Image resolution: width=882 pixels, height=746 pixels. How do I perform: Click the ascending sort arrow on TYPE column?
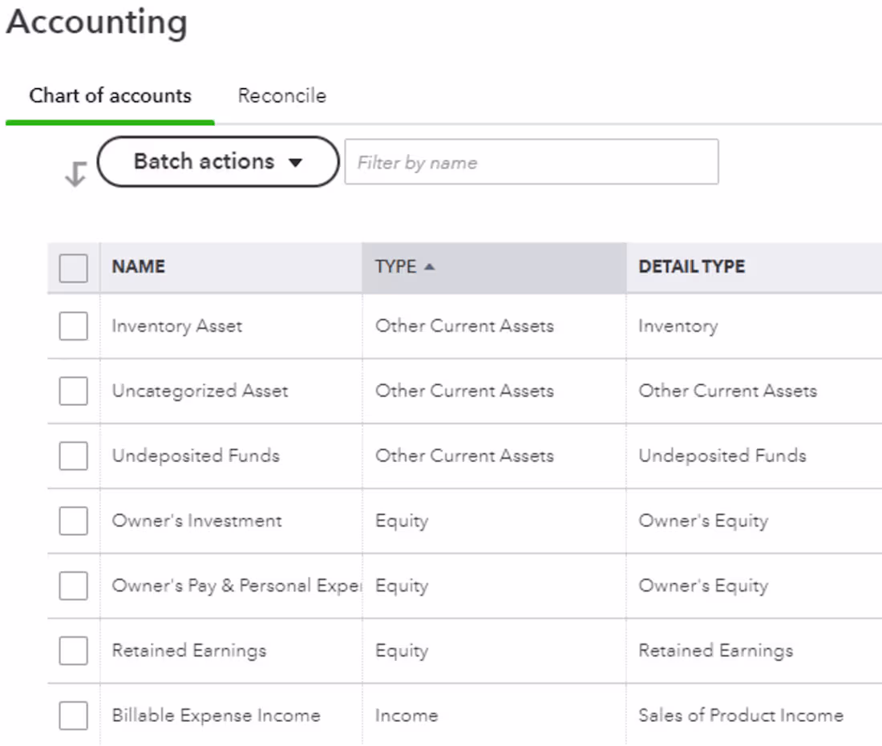pyautogui.click(x=430, y=267)
